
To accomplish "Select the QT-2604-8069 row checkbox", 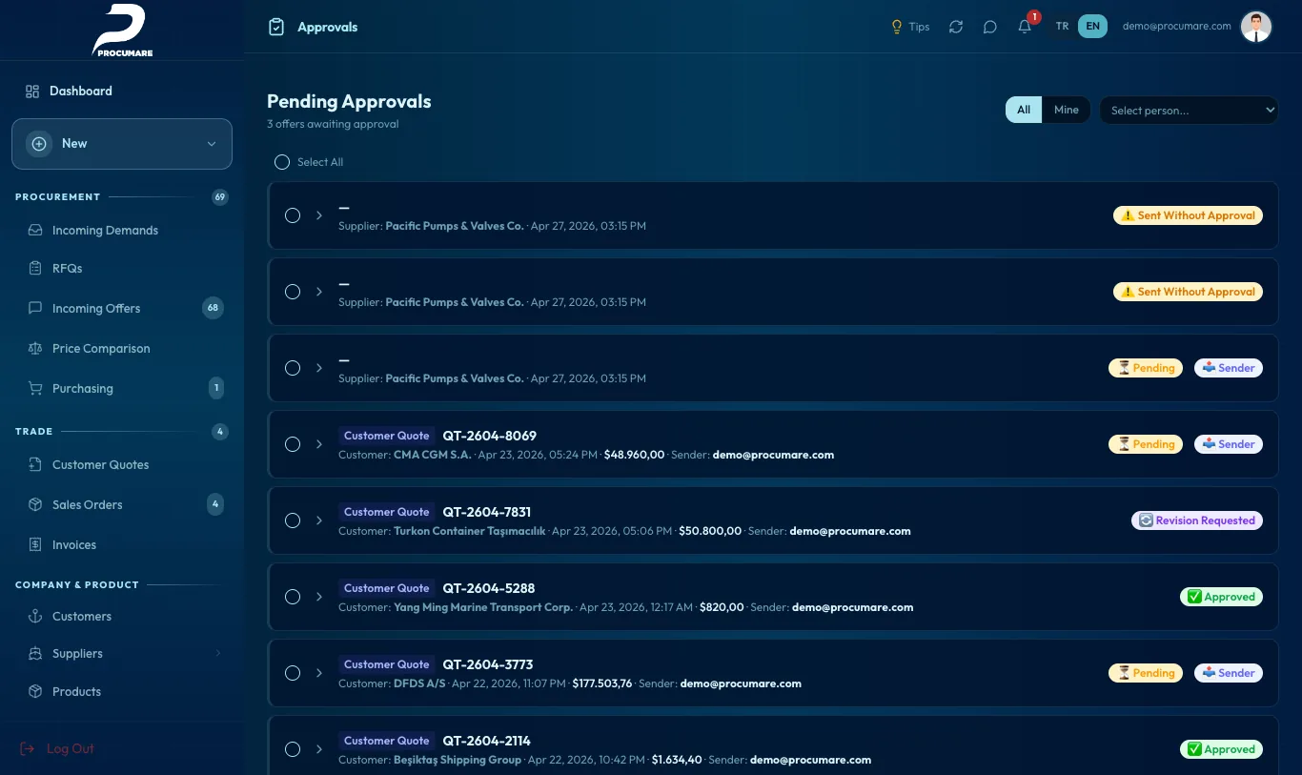I will point(293,444).
